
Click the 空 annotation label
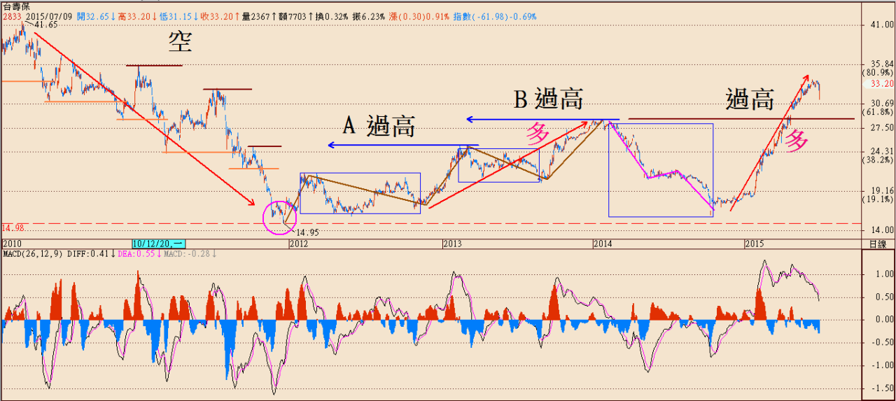[179, 43]
